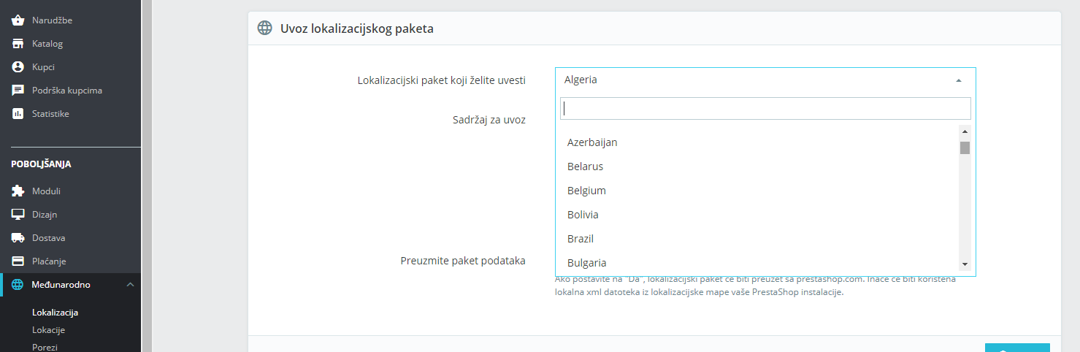Click the Statistike chart icon

click(x=18, y=114)
